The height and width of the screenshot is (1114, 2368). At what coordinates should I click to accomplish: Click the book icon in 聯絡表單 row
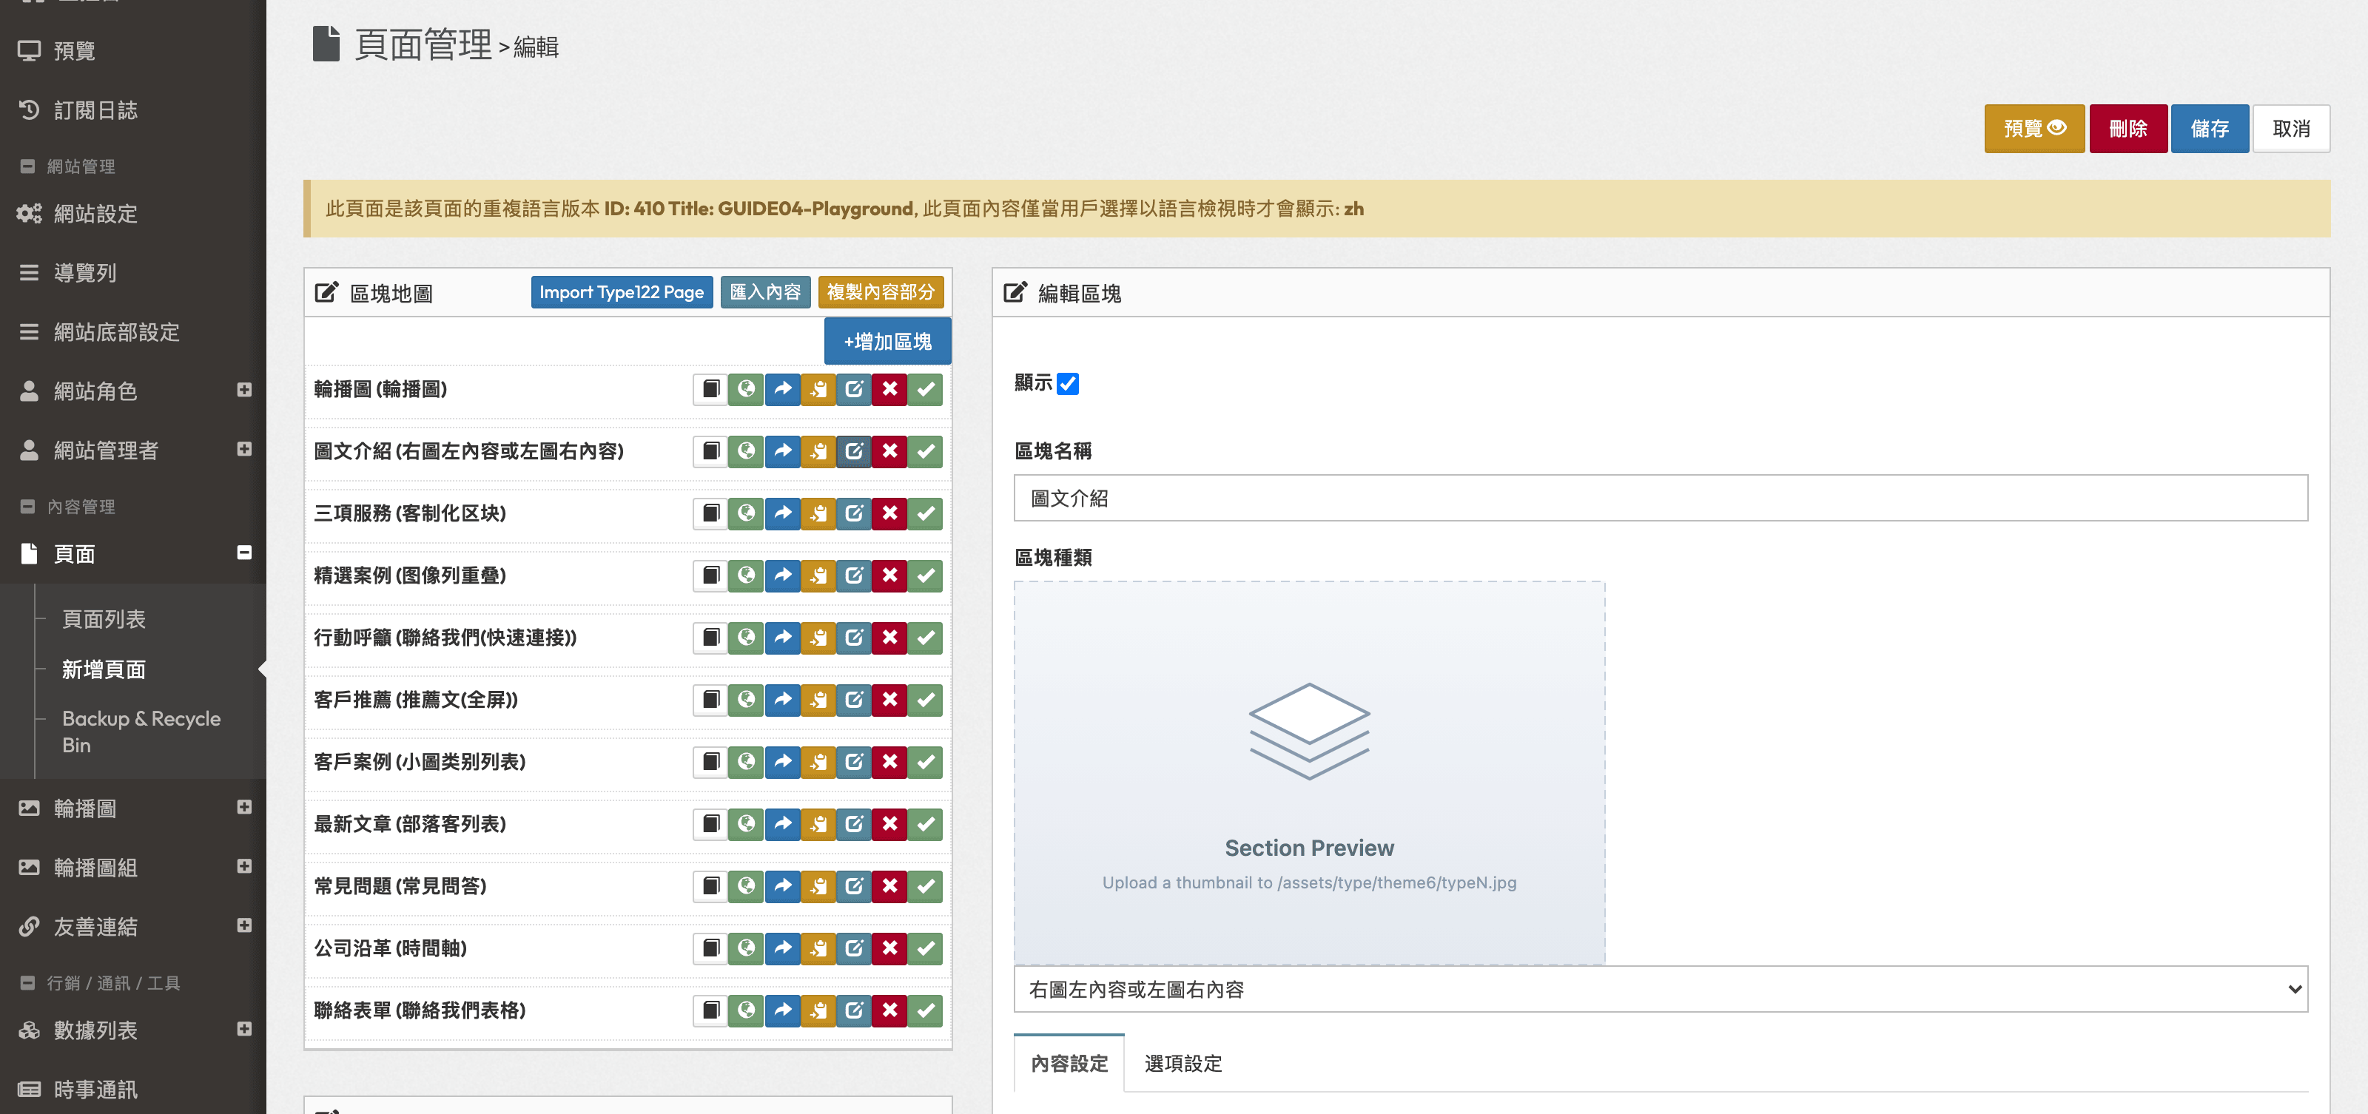tap(710, 1011)
